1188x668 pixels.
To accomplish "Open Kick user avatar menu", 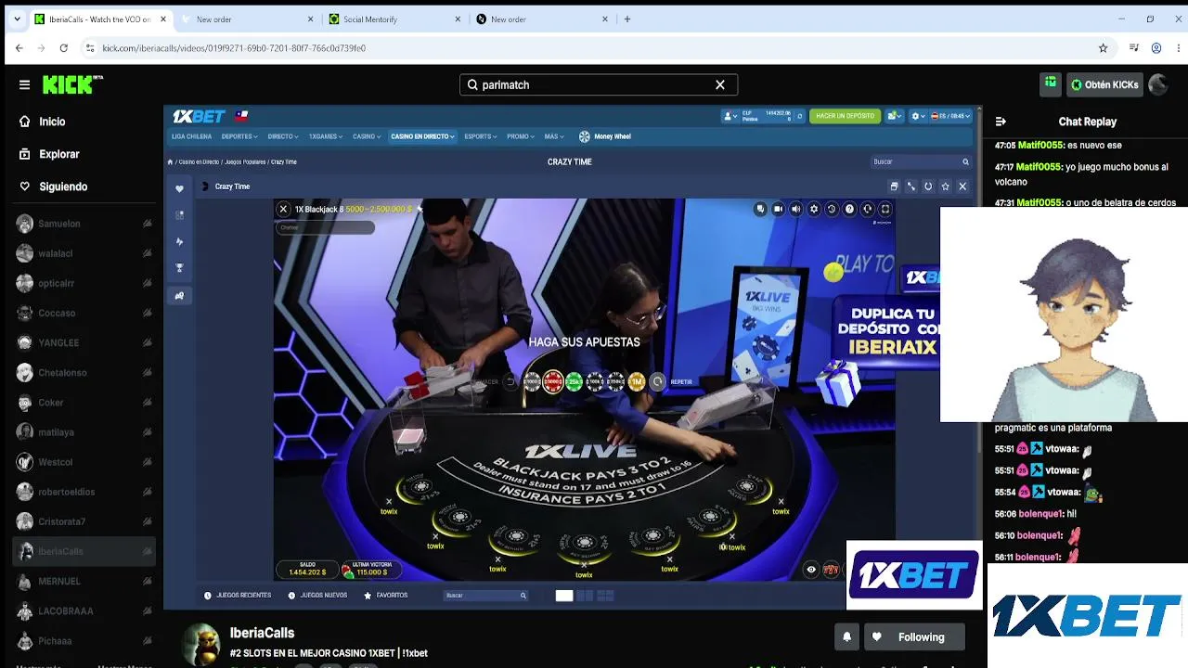I will pos(1157,84).
